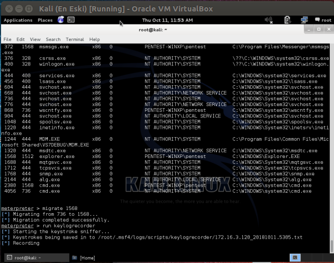Image resolution: width=334 pixels, height=263 pixels.
Task: Click the wscntfy.exe process name
Action: tap(55, 110)
